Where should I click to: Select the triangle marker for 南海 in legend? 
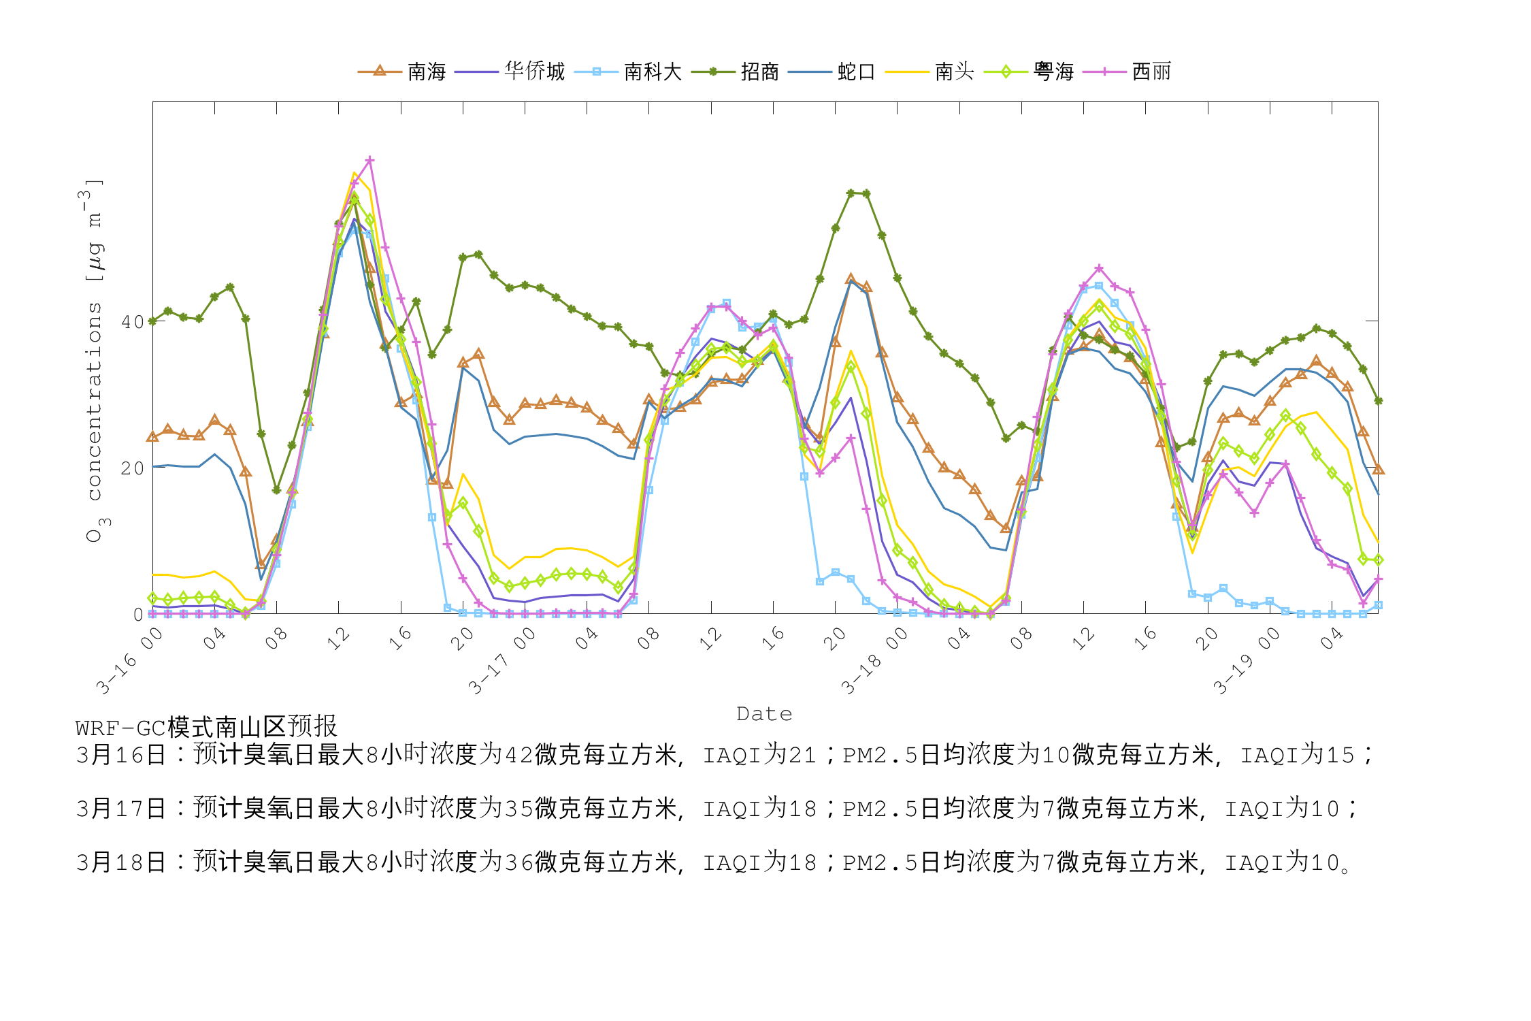(378, 70)
